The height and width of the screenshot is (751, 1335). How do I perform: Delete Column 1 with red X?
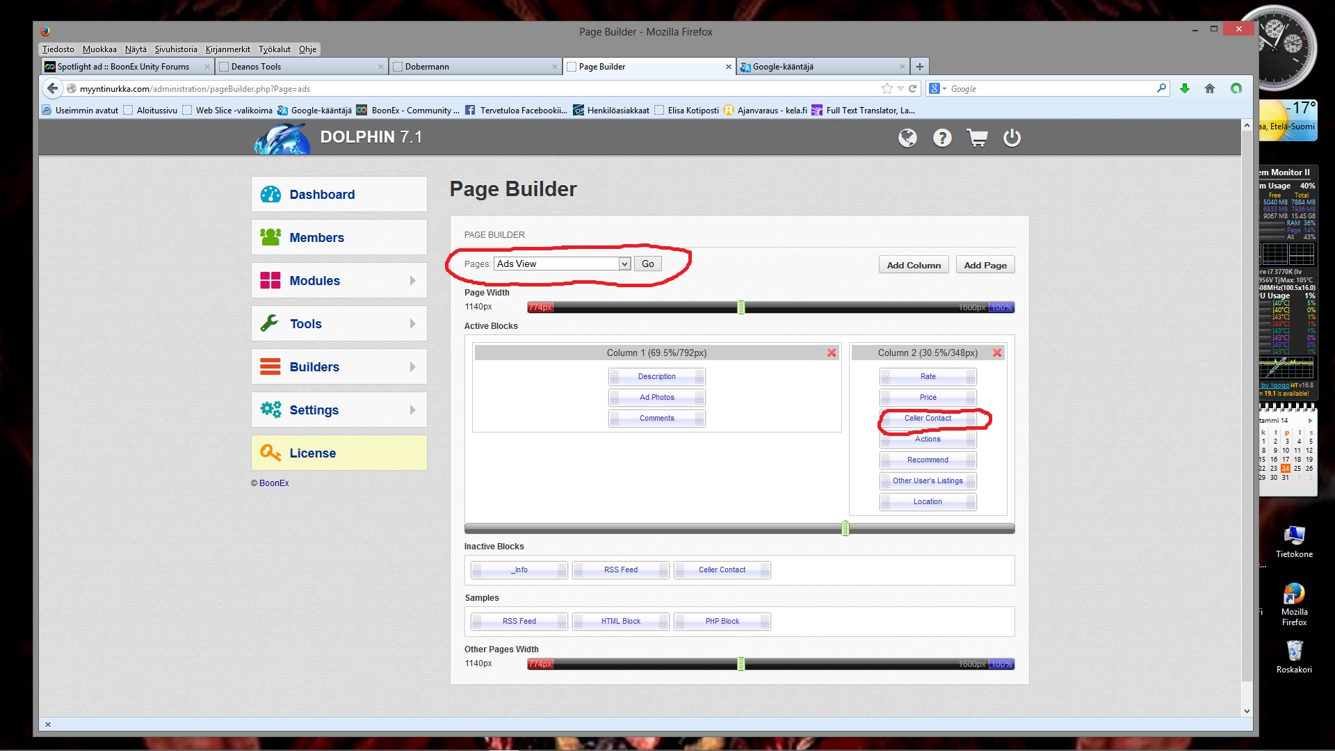tap(832, 353)
